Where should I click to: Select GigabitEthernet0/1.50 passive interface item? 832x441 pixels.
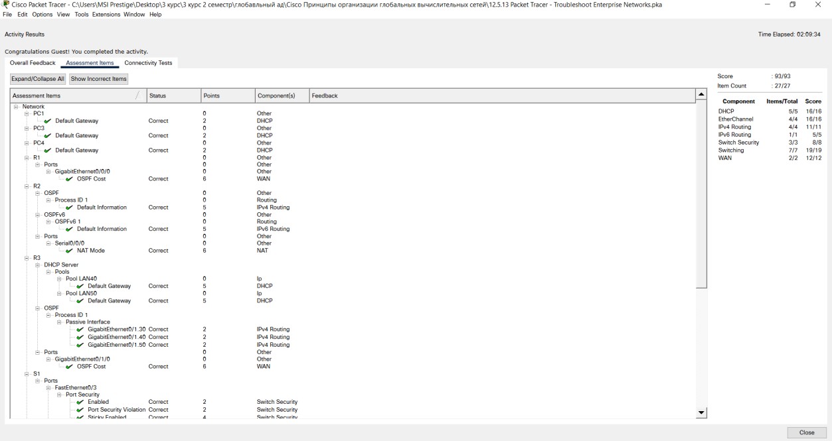(116, 345)
